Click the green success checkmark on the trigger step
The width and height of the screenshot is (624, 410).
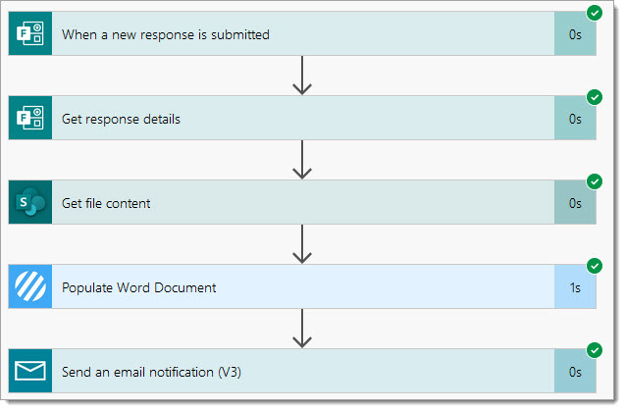pos(595,13)
